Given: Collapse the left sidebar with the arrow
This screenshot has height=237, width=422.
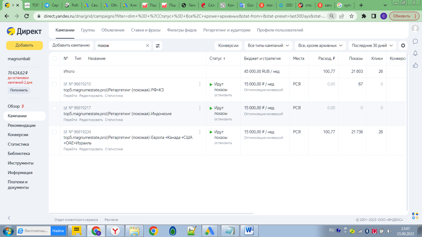Looking at the screenshot, I should (x=9, y=218).
